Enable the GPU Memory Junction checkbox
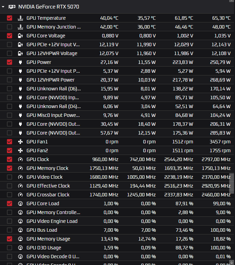This screenshot has height=265, width=235. pos(10,27)
